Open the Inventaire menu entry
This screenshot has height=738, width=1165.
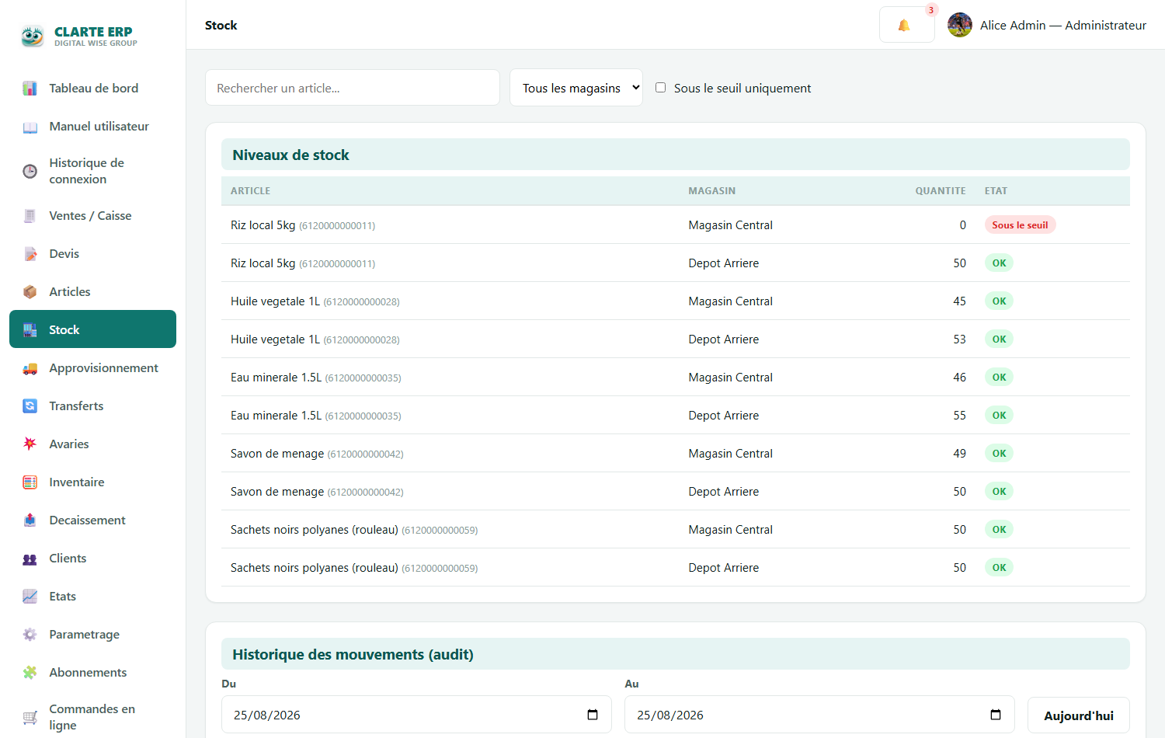click(x=92, y=482)
